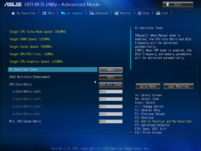201x151 pixels.
Task: Click the Ai Tweaker cloud icon
Action: click(63, 13)
